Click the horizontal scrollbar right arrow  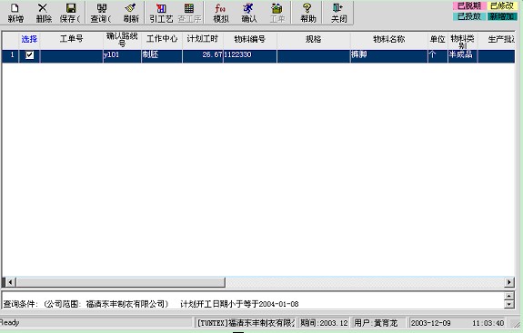point(509,282)
